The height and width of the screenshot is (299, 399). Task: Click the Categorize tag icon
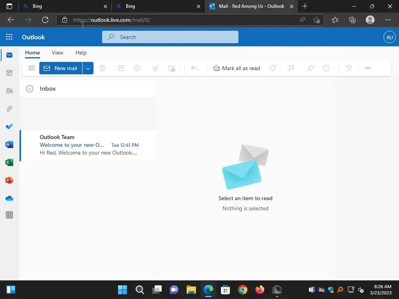[272, 68]
